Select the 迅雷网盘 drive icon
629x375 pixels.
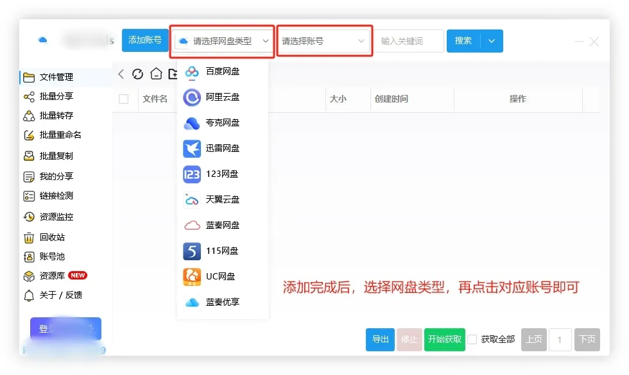(192, 149)
